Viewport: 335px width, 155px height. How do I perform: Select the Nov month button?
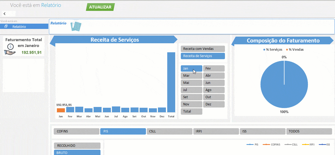(x=191, y=104)
